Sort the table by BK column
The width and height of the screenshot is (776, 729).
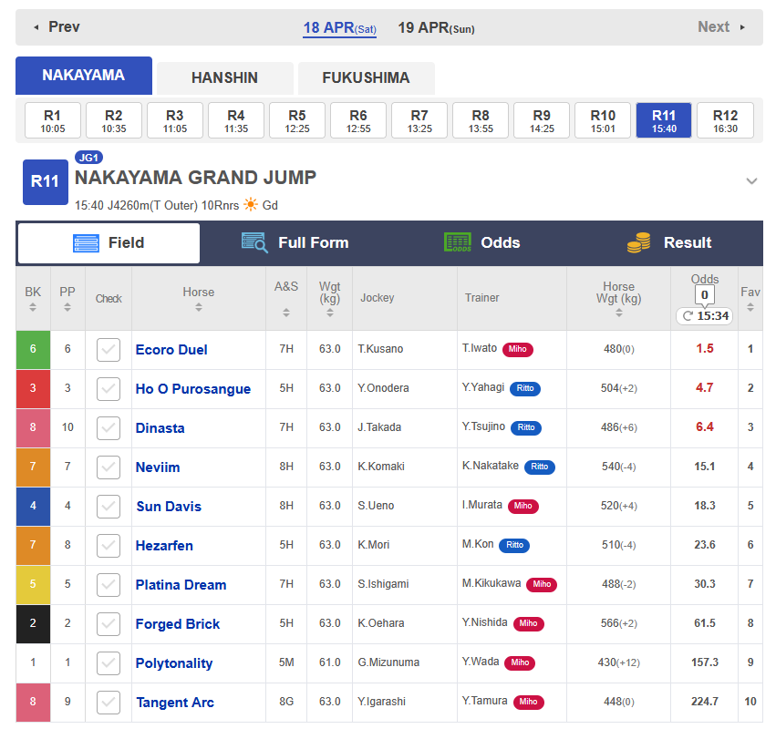(33, 307)
